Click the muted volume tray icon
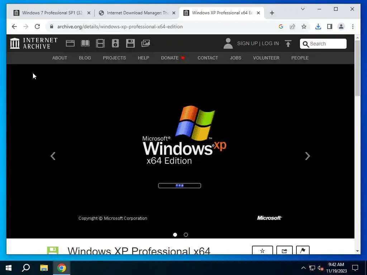The image size is (367, 275). point(320,268)
